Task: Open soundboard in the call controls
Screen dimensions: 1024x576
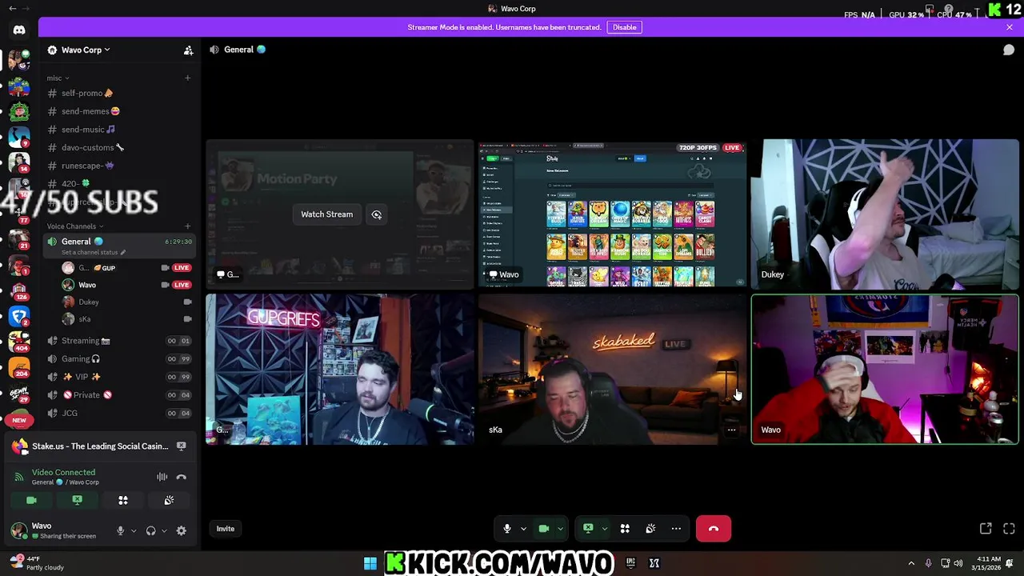Action: 650,529
